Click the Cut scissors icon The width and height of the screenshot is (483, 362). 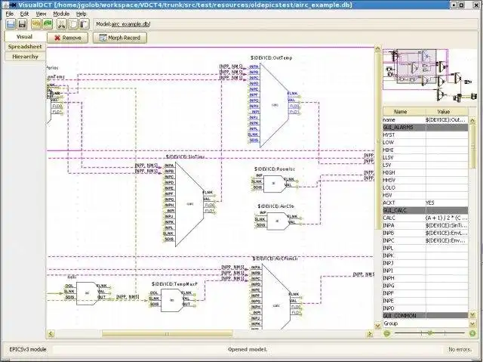(x=62, y=24)
